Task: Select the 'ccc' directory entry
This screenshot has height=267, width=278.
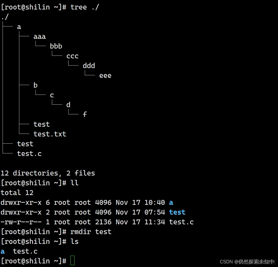Action: (x=72, y=56)
